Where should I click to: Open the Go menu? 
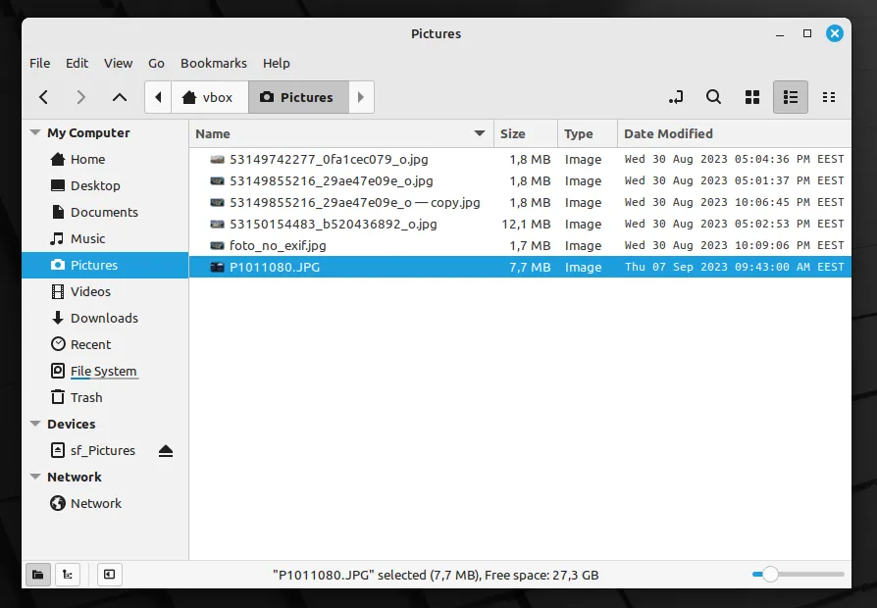pos(156,63)
